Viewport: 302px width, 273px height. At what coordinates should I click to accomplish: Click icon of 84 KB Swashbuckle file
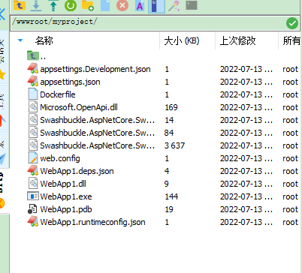coord(33,133)
